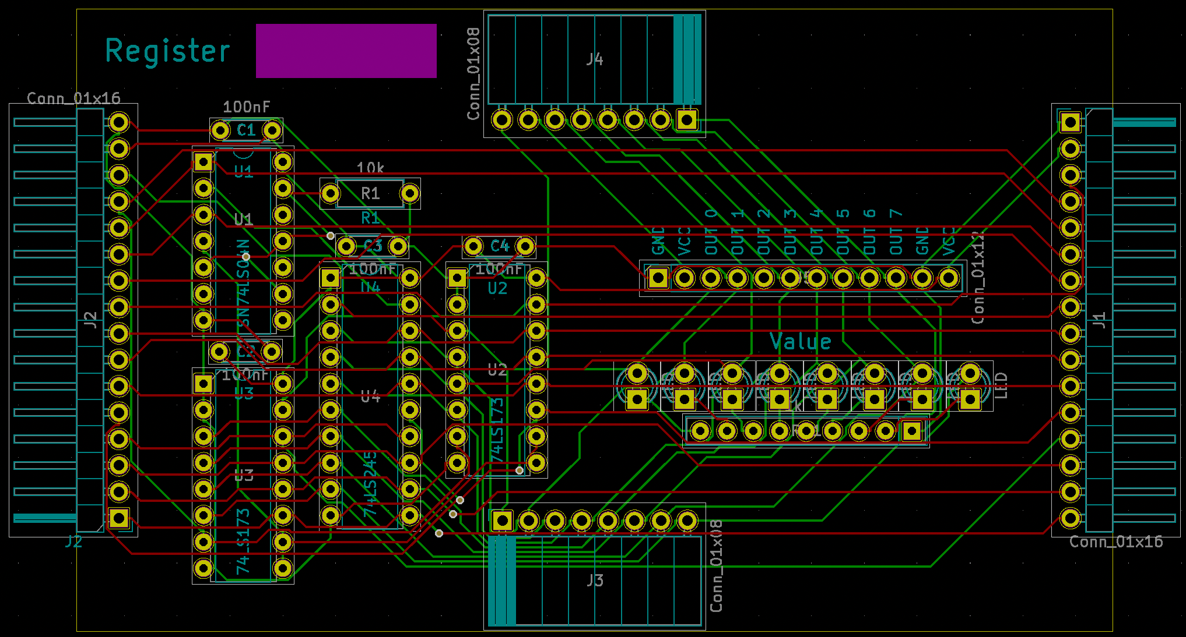
Task: Click the 'LED' label right of LED row
Action: [x=1001, y=385]
